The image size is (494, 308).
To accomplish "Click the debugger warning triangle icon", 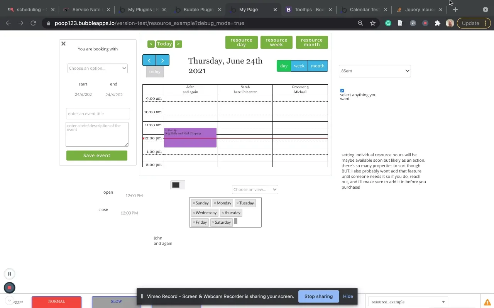I will (487, 302).
